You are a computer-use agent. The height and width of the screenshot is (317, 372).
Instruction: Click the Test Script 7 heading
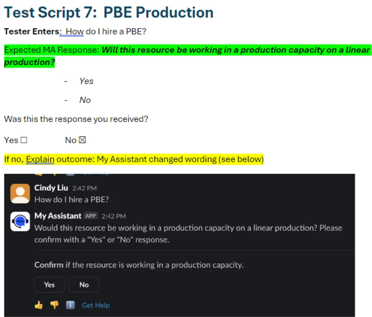[x=109, y=13]
